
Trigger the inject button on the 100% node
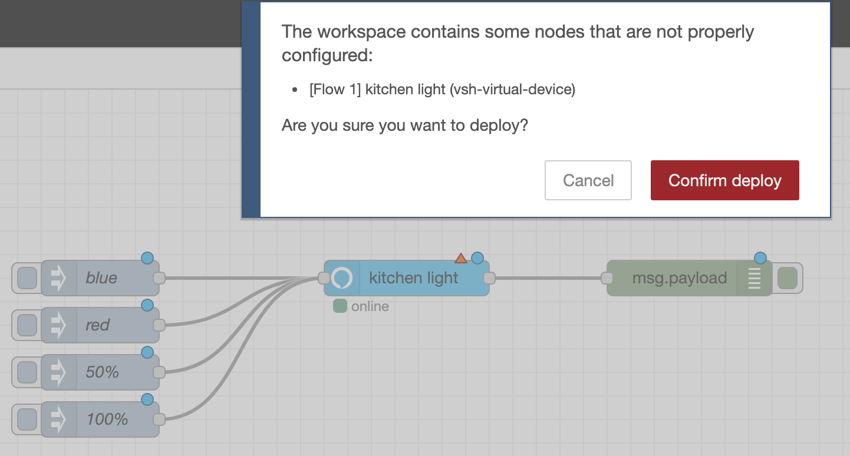coord(26,419)
